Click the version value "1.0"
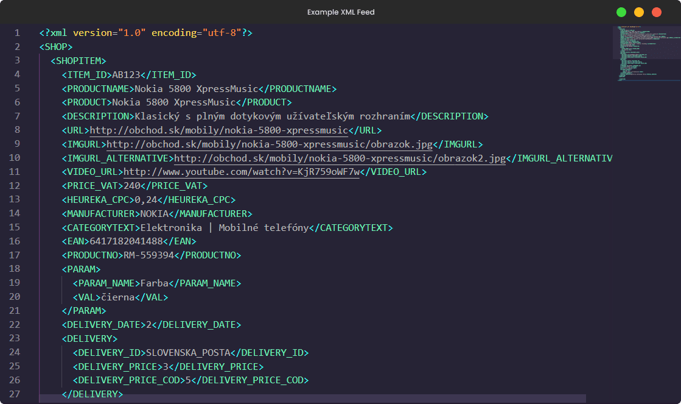Screen dimensions: 681x404 (x=131, y=33)
